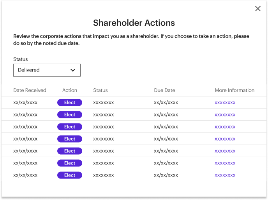Select the More Information column header
The height and width of the screenshot is (200, 268).
pos(235,90)
